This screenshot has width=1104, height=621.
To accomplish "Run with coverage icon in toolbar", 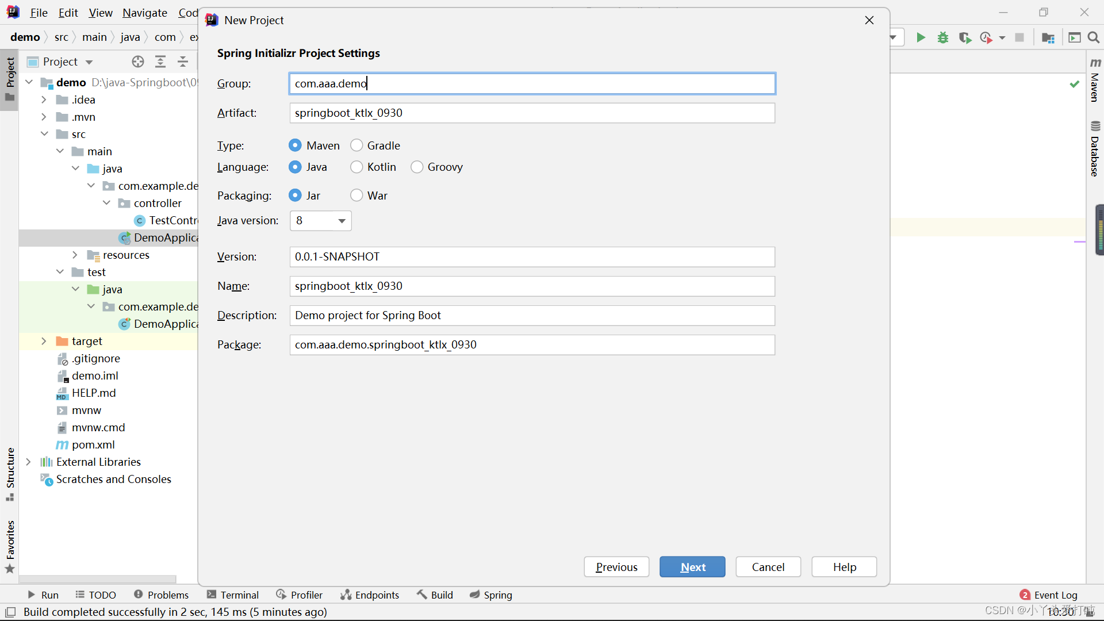I will pyautogui.click(x=965, y=38).
